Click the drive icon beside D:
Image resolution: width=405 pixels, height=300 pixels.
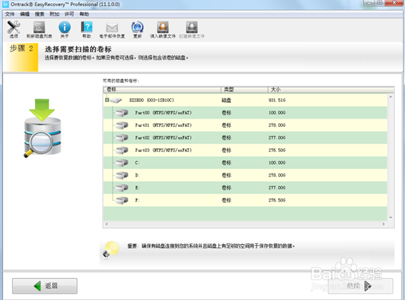(122, 175)
